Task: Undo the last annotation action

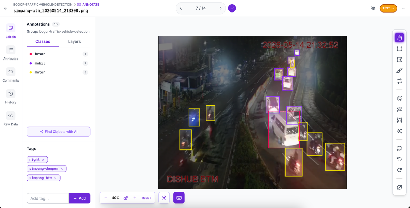Action: point(399,159)
